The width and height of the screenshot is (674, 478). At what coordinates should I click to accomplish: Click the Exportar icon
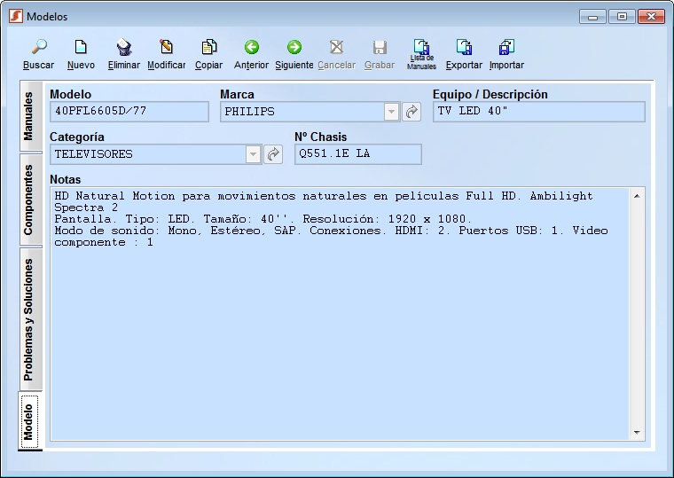click(x=464, y=49)
